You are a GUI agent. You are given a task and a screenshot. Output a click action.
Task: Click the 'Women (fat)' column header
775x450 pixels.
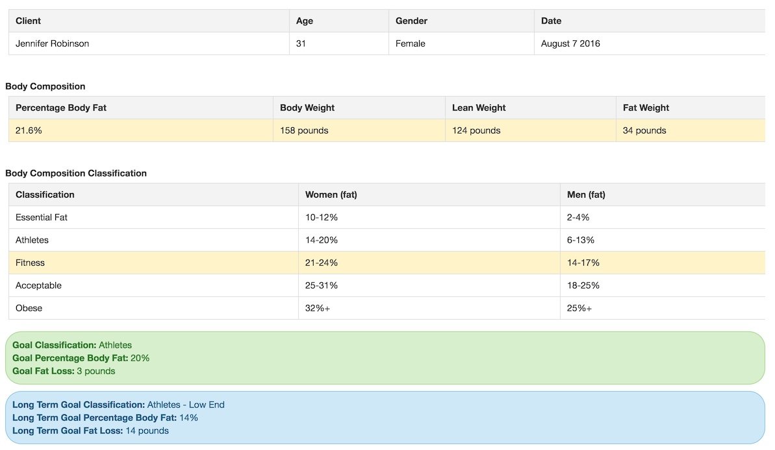click(429, 195)
